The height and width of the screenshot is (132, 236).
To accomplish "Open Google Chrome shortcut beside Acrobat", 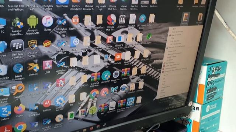I will tap(20, 127).
